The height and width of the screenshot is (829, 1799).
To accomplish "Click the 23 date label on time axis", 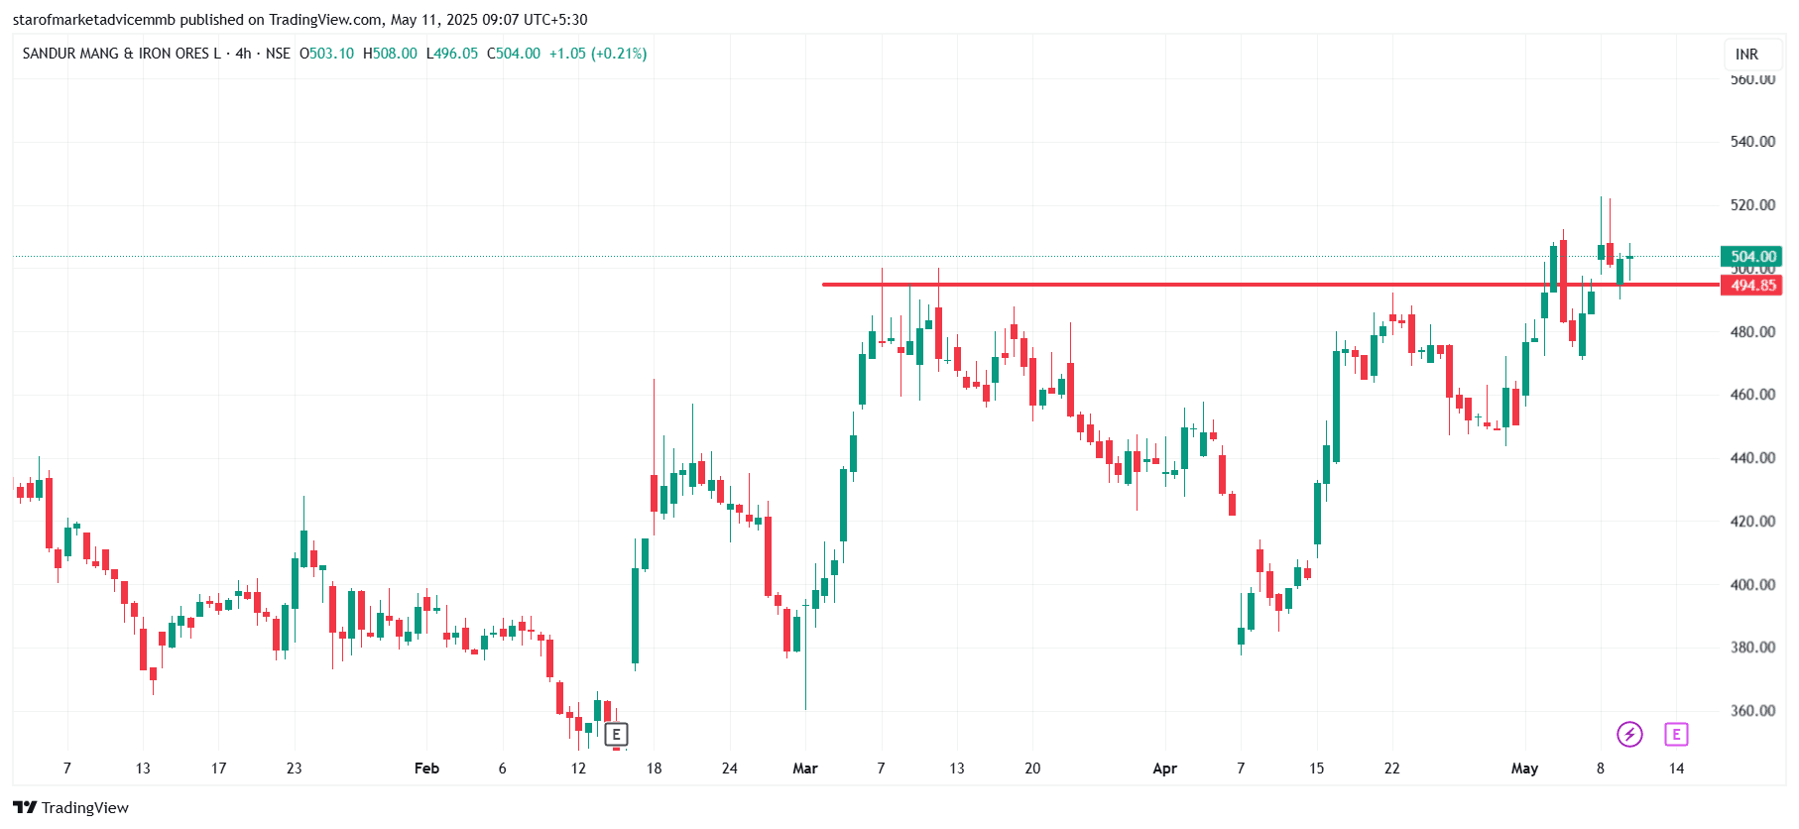I will click(x=294, y=769).
